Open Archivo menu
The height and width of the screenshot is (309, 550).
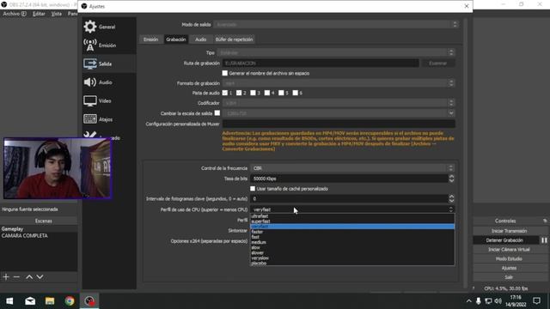point(15,14)
